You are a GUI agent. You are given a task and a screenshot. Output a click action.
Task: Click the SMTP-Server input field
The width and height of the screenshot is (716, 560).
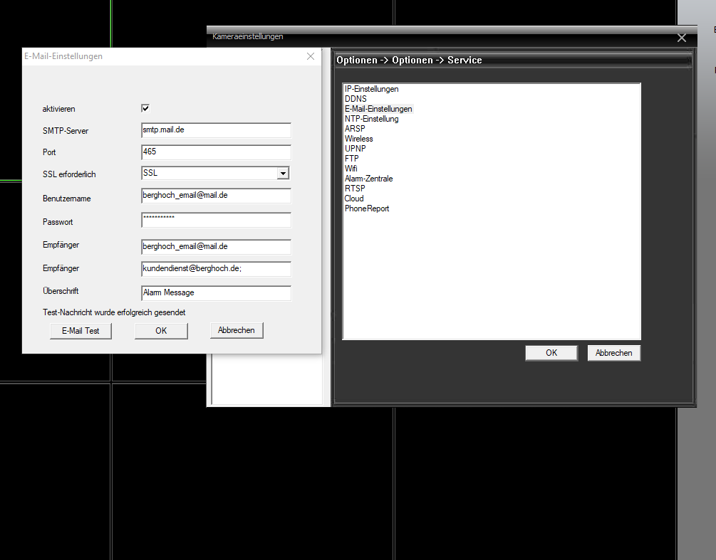coord(216,130)
